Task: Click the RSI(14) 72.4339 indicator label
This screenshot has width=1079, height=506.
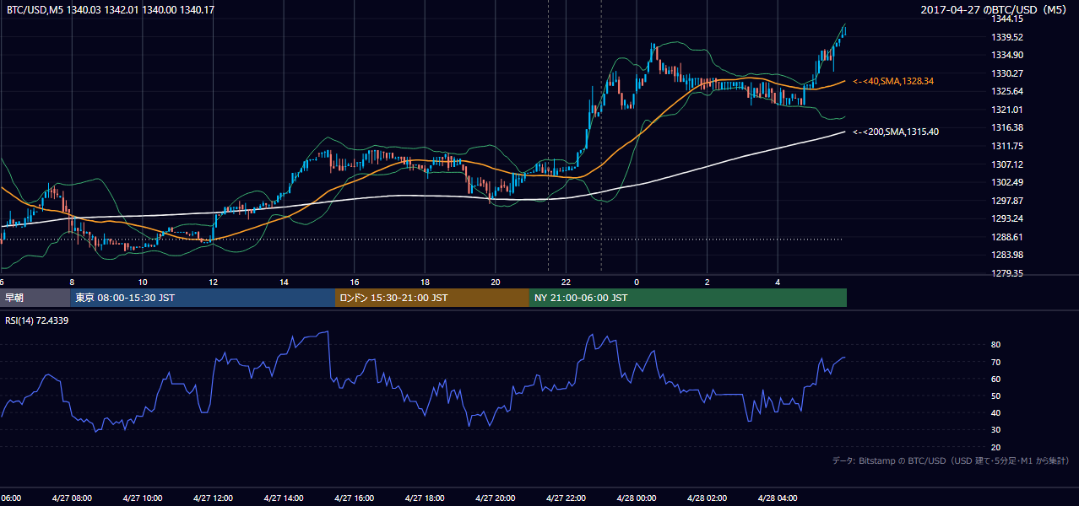Action: 38,320
